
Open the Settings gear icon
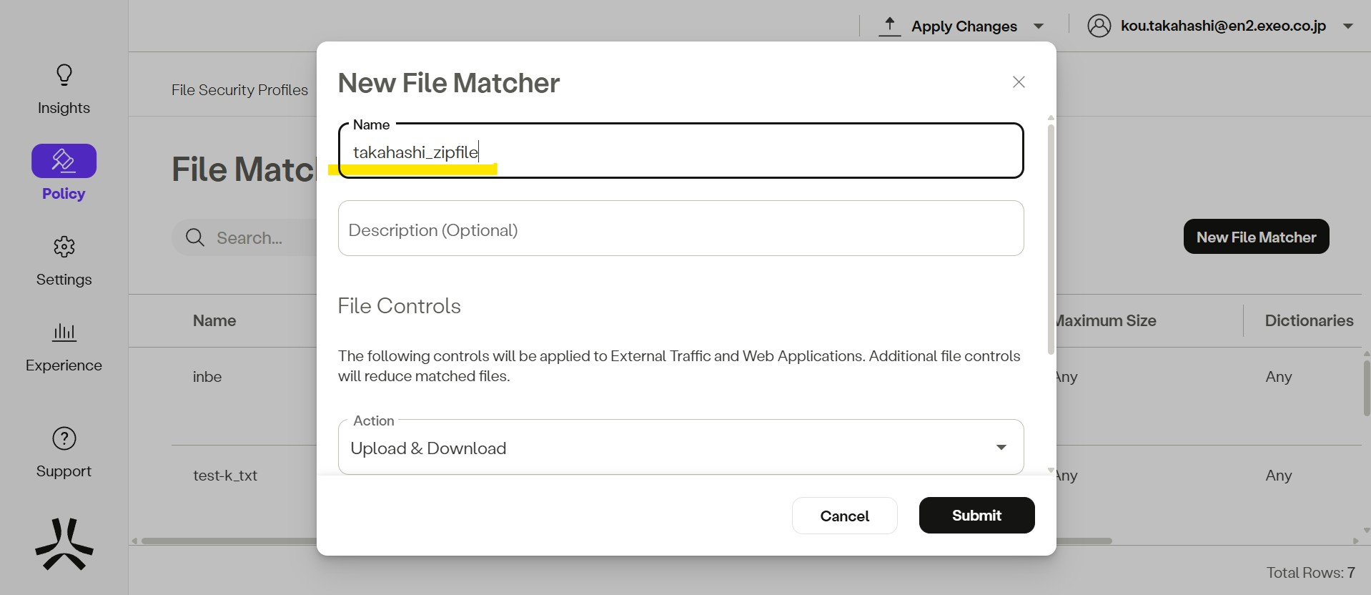click(x=64, y=247)
